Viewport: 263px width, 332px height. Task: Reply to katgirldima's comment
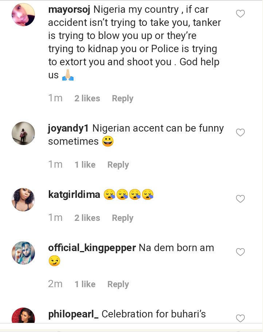[x=122, y=218]
